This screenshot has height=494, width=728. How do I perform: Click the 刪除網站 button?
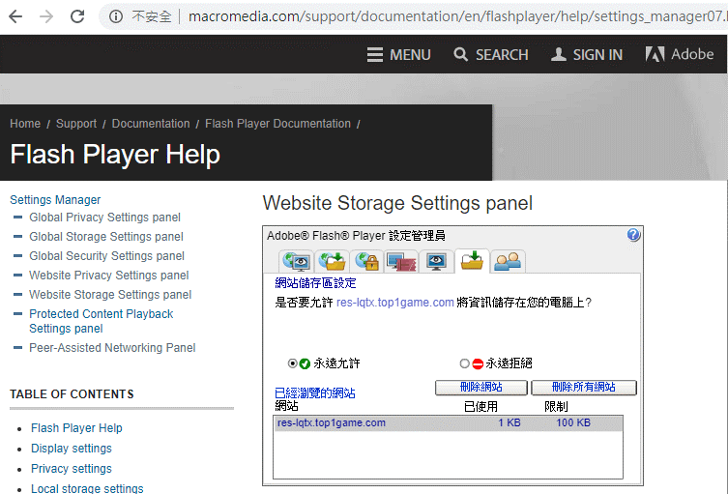[481, 388]
